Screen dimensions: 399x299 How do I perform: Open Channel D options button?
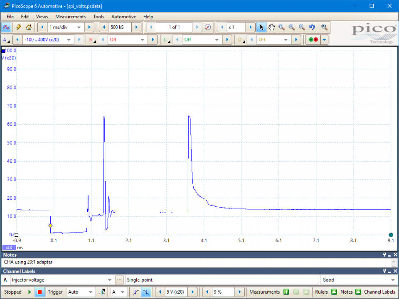click(241, 40)
